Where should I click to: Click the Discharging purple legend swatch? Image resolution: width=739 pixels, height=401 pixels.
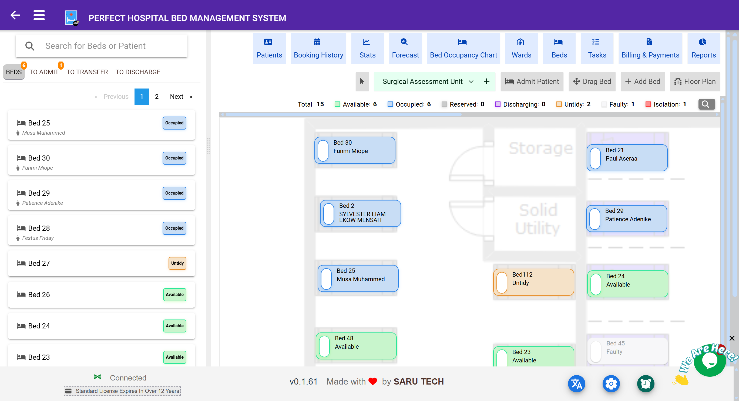[498, 104]
